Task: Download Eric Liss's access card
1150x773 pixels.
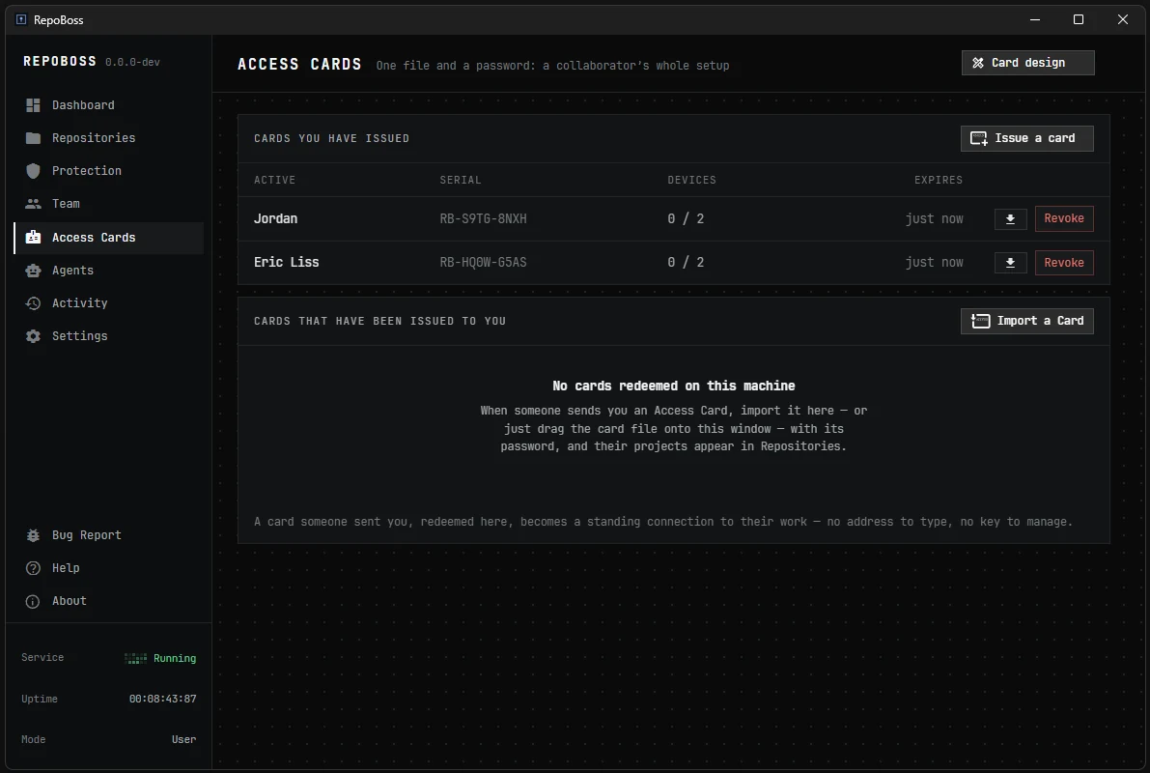Action: click(1010, 263)
